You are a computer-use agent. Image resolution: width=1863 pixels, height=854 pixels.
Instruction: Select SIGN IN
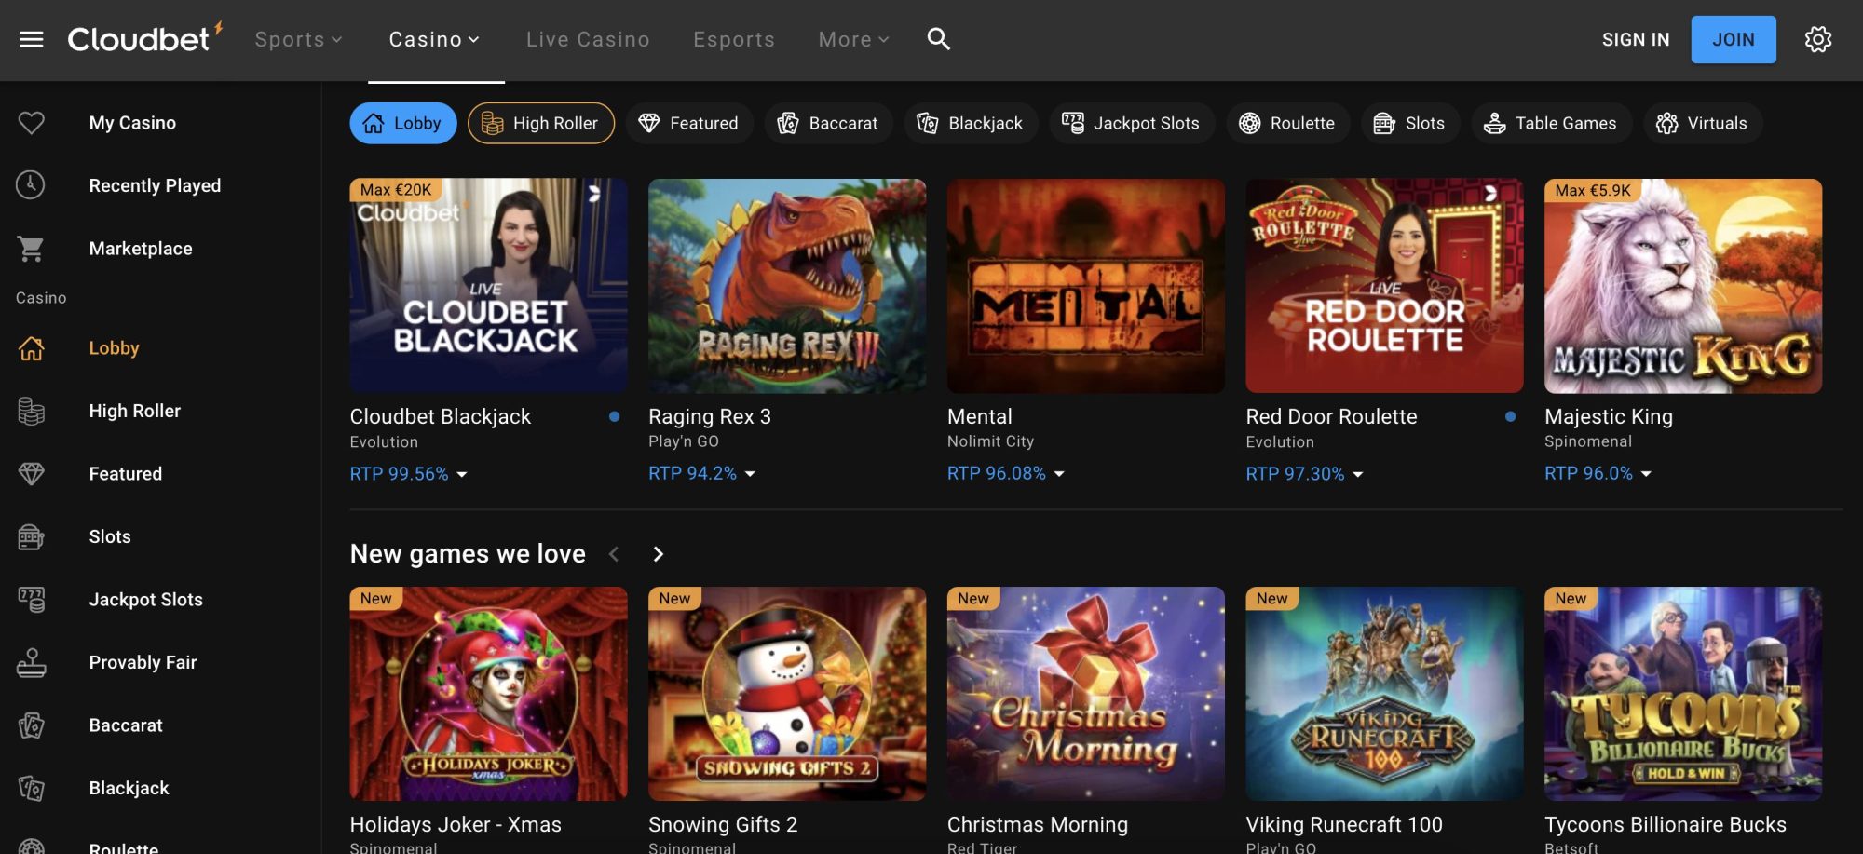(1635, 39)
